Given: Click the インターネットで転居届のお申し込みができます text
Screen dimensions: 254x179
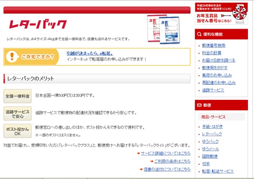Looking at the screenshot, I should point(107,59).
